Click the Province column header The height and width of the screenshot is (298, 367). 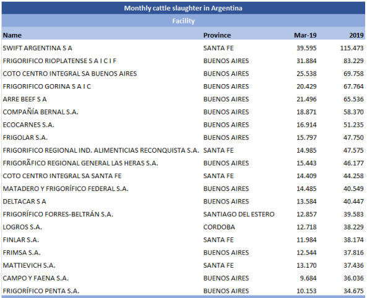[x=217, y=35]
